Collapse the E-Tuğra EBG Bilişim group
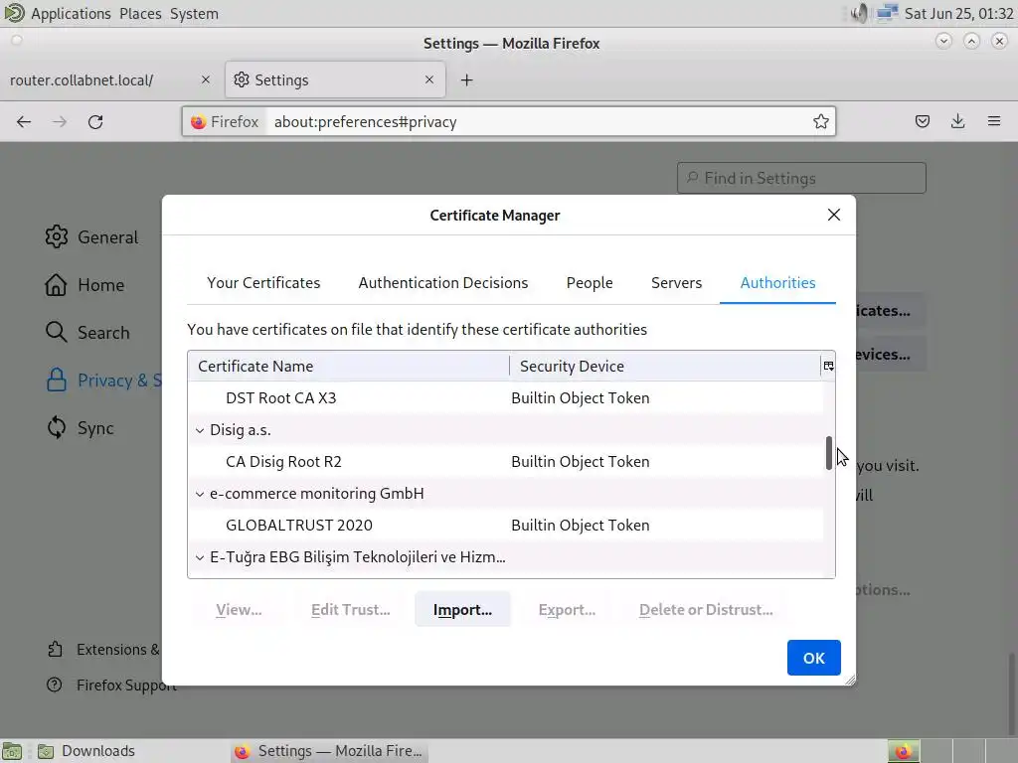 (200, 557)
